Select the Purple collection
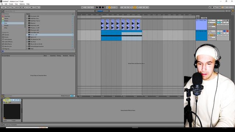Screen dimensions: 235x132 (x=6, y=25)
